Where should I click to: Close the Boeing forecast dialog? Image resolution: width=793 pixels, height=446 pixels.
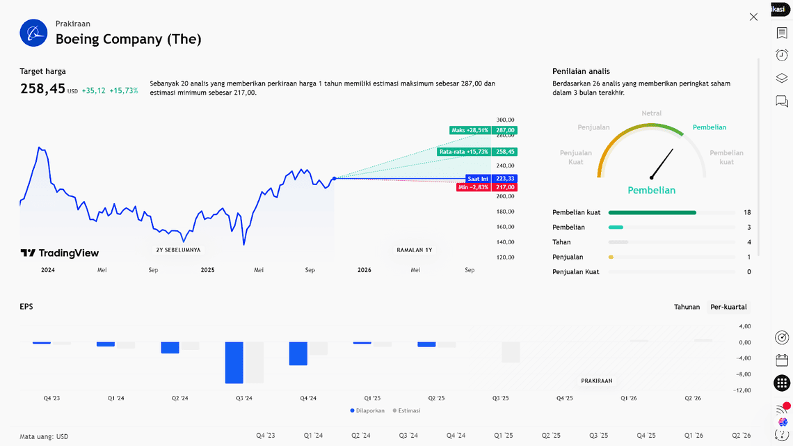point(753,17)
